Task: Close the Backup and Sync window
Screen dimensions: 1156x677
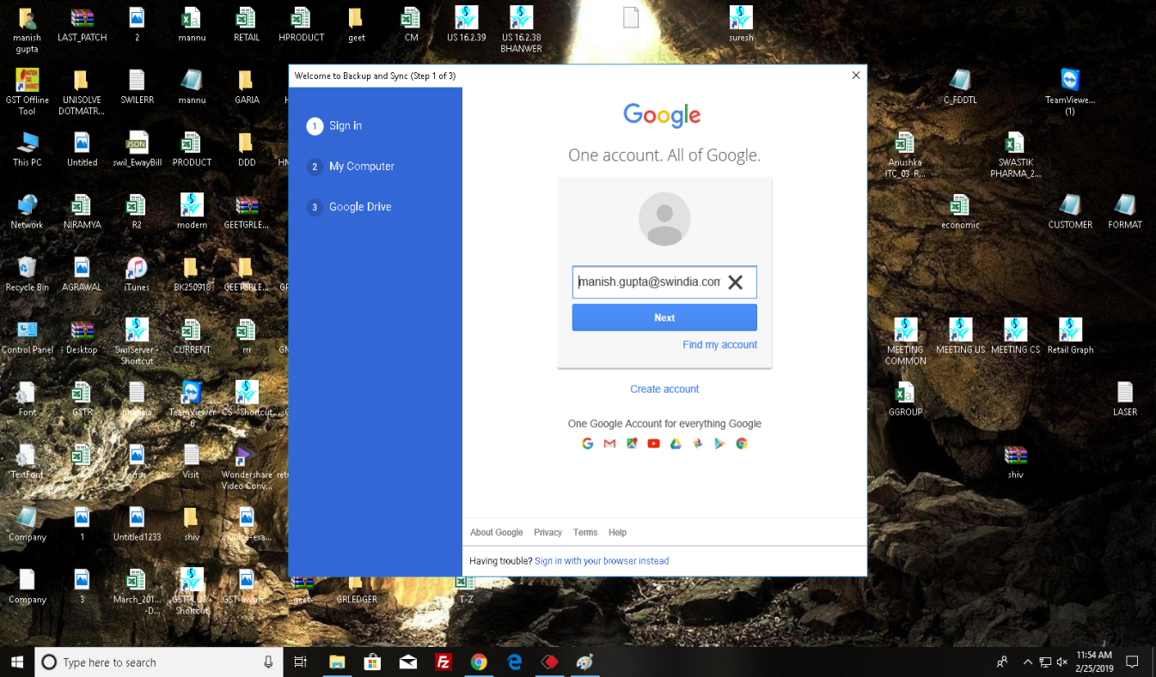Action: point(856,76)
